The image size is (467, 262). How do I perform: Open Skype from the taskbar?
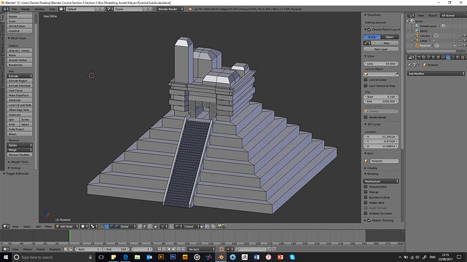(292, 257)
